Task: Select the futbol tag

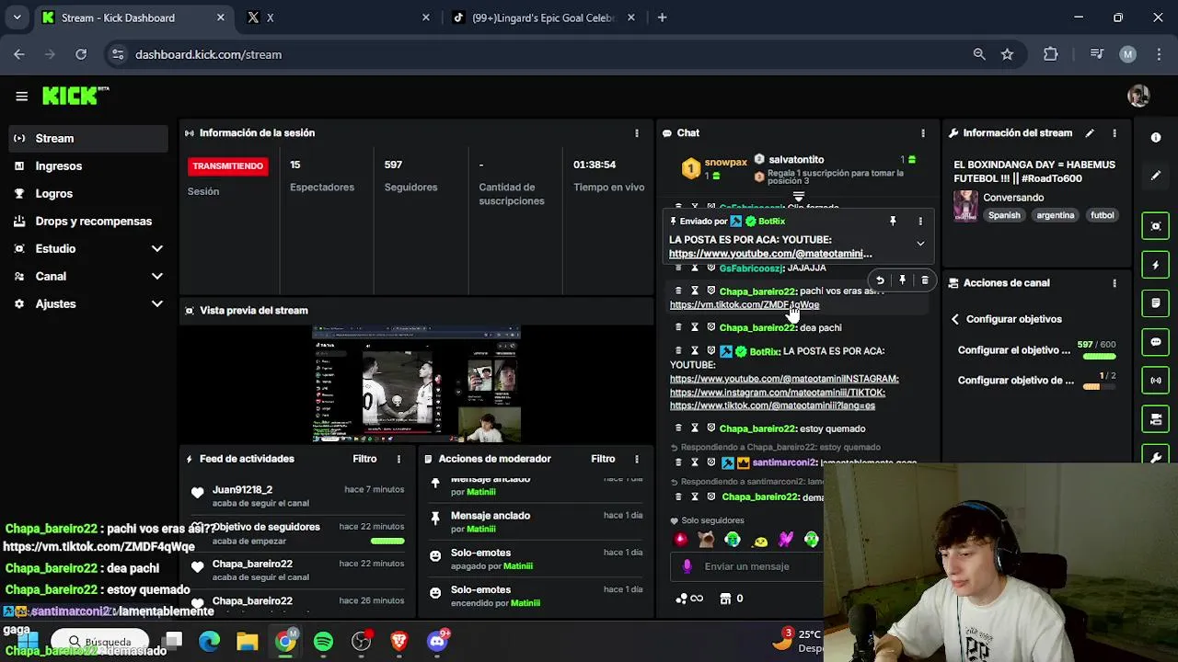Action: point(1103,215)
